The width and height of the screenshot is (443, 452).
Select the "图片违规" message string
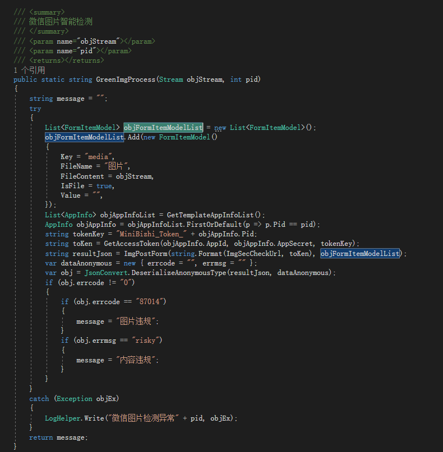136,321
